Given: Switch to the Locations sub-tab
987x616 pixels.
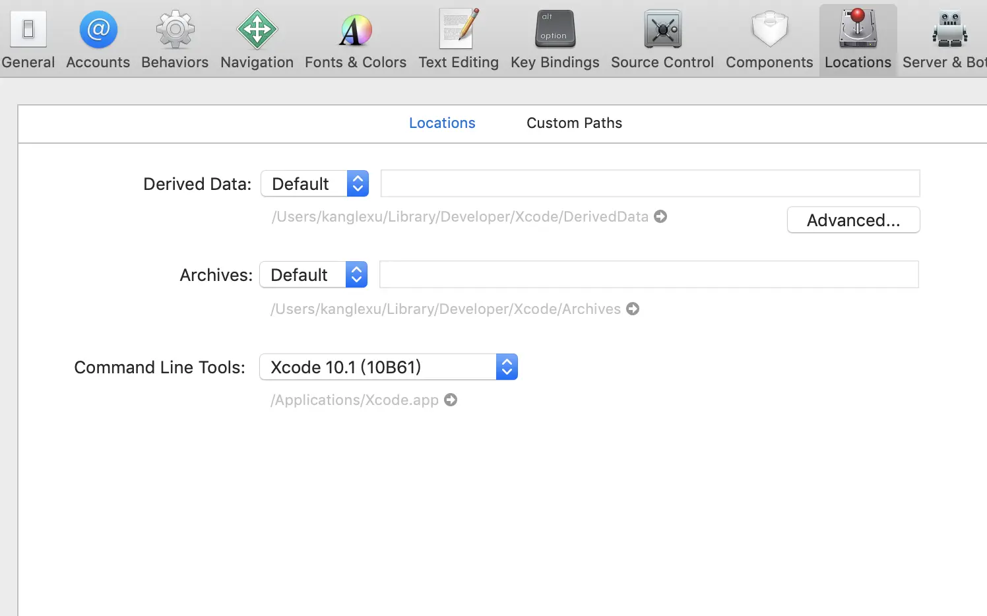Looking at the screenshot, I should tap(442, 123).
